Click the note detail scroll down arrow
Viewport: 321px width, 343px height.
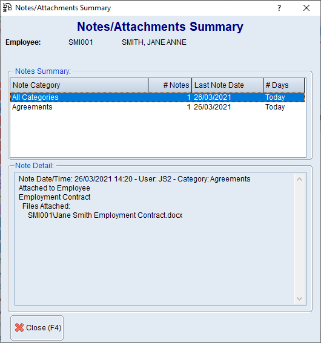(300, 299)
